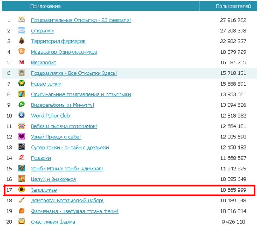Click the Приложение column header
The height and width of the screenshot is (226, 257).
click(x=45, y=6)
